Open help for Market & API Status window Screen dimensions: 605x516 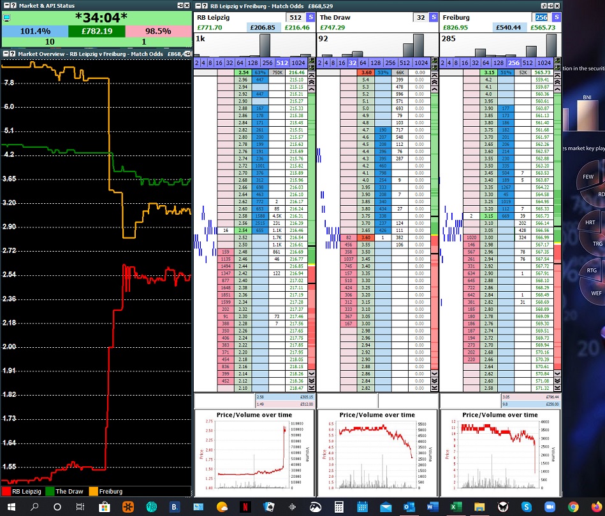pyautogui.click(x=13, y=5)
